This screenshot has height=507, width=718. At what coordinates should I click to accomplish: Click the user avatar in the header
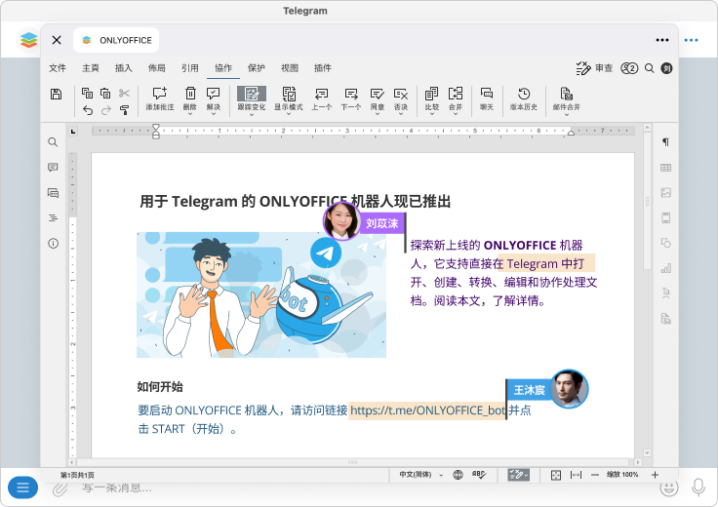tap(666, 68)
